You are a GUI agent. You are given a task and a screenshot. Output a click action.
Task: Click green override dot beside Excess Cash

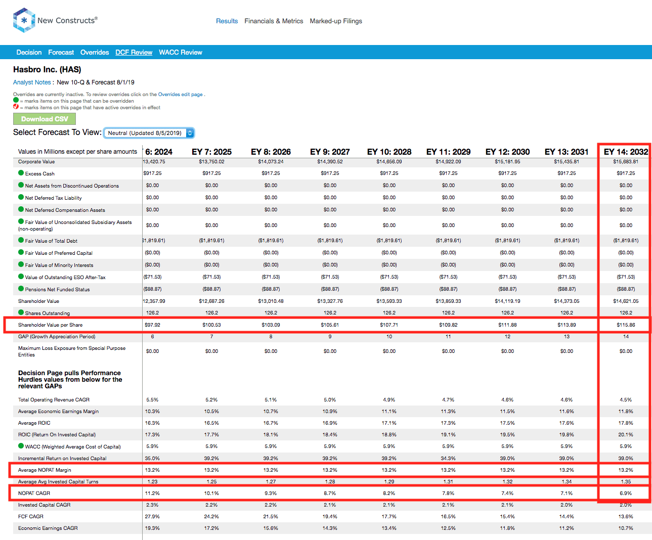[21, 173]
